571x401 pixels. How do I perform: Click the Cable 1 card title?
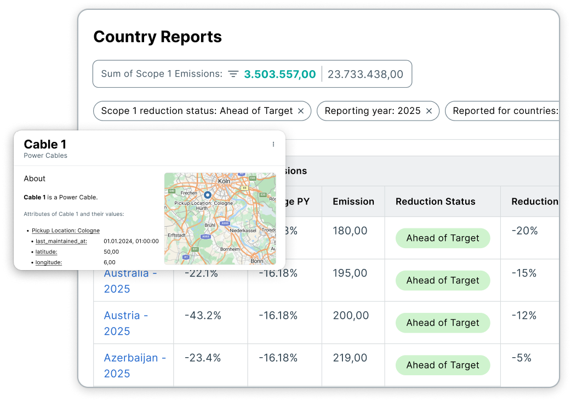click(x=45, y=144)
